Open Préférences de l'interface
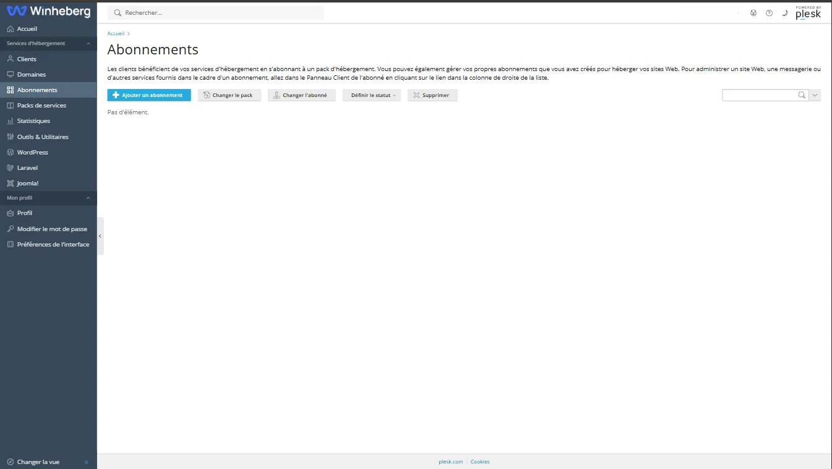 click(48, 244)
